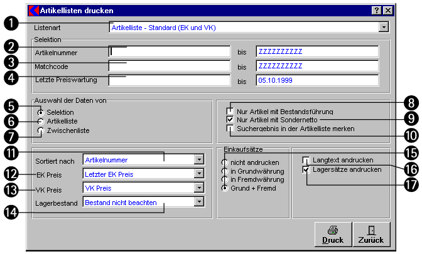
Task: Click the Letzte Preiswartung end date field
Action: pyautogui.click(x=317, y=80)
